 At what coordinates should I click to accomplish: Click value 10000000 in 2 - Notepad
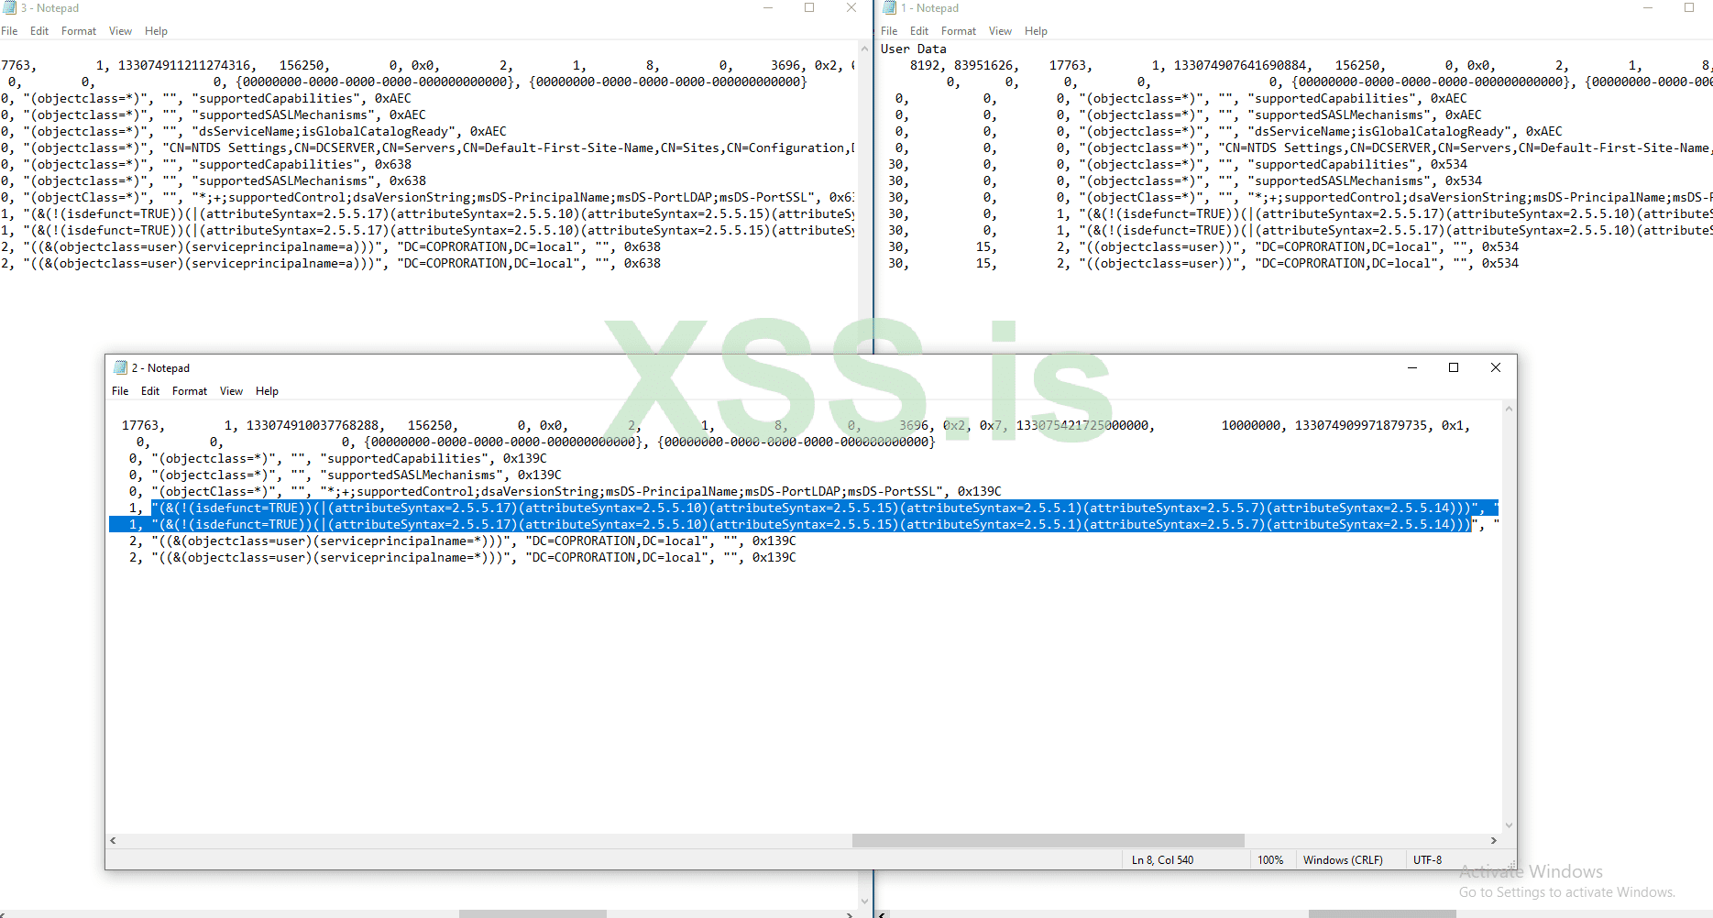click(x=1251, y=426)
